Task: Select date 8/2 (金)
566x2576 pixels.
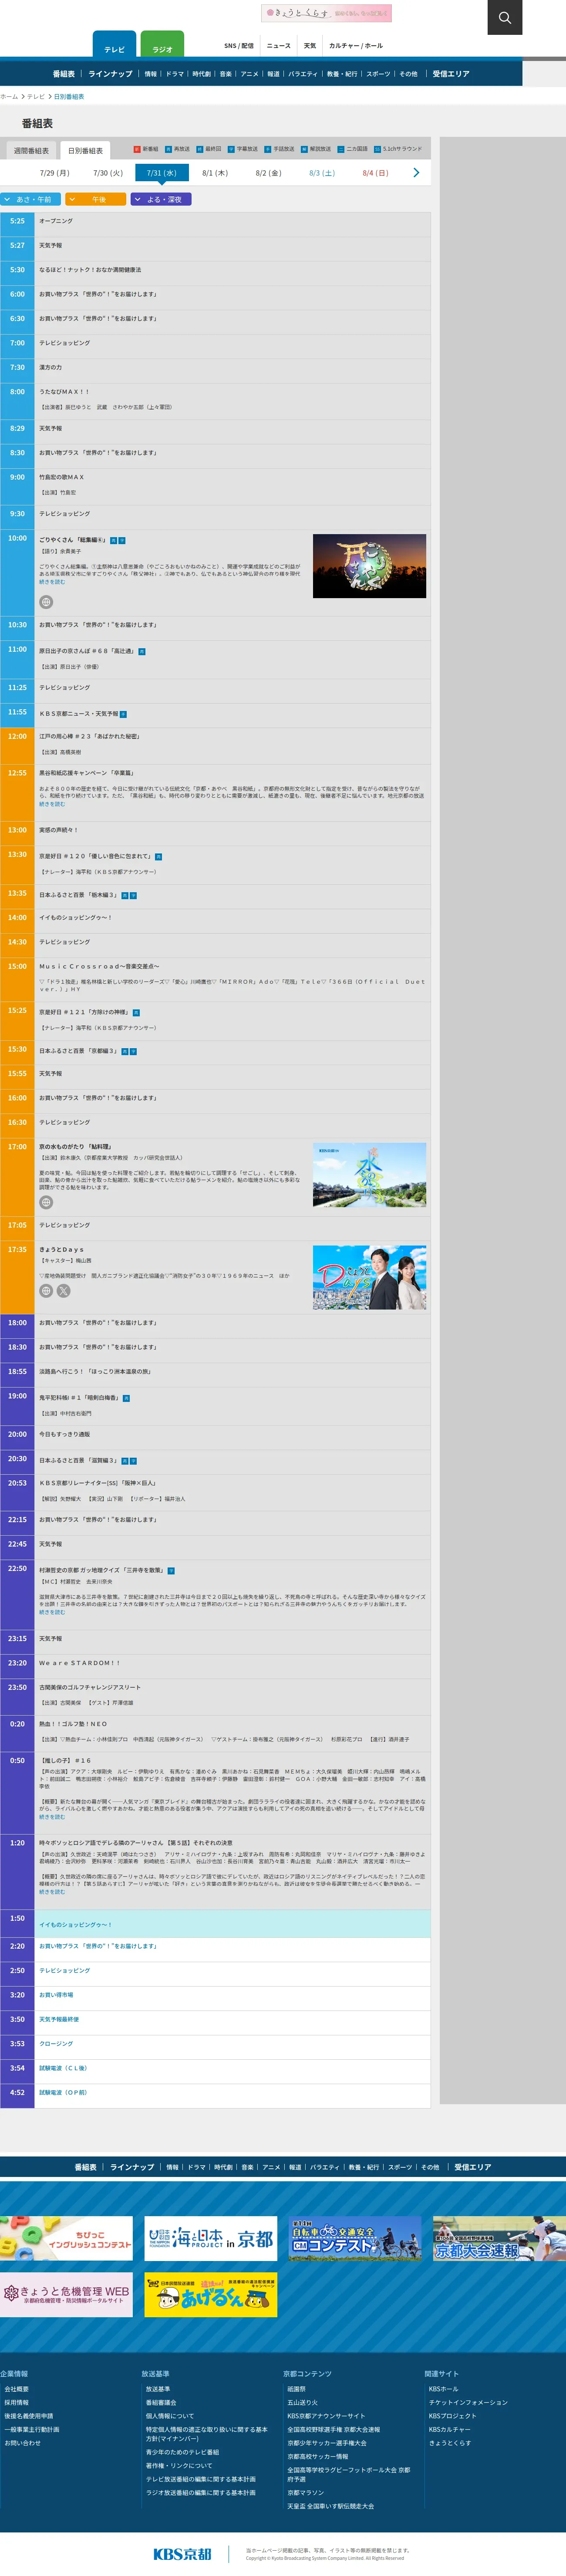Action: [x=268, y=173]
